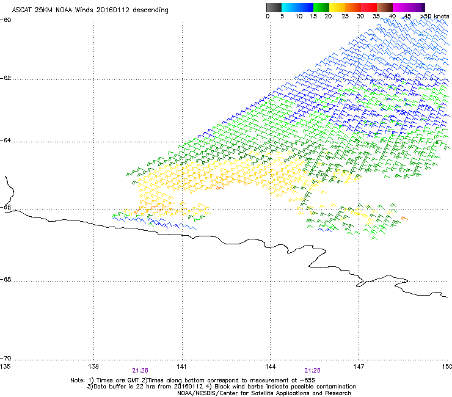This screenshot has width=452, height=397.
Task: Click the green 15-20 knots legend color
Action: [x=321, y=7]
